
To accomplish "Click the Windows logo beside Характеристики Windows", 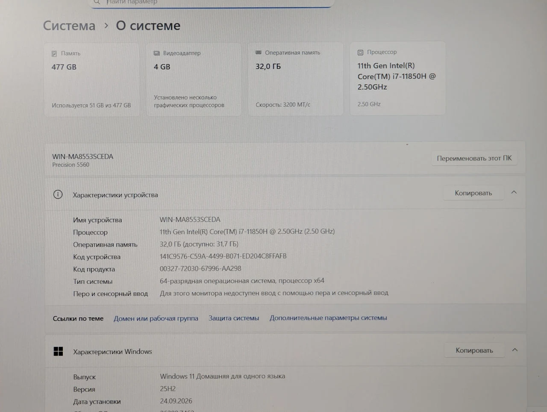I will [x=59, y=351].
